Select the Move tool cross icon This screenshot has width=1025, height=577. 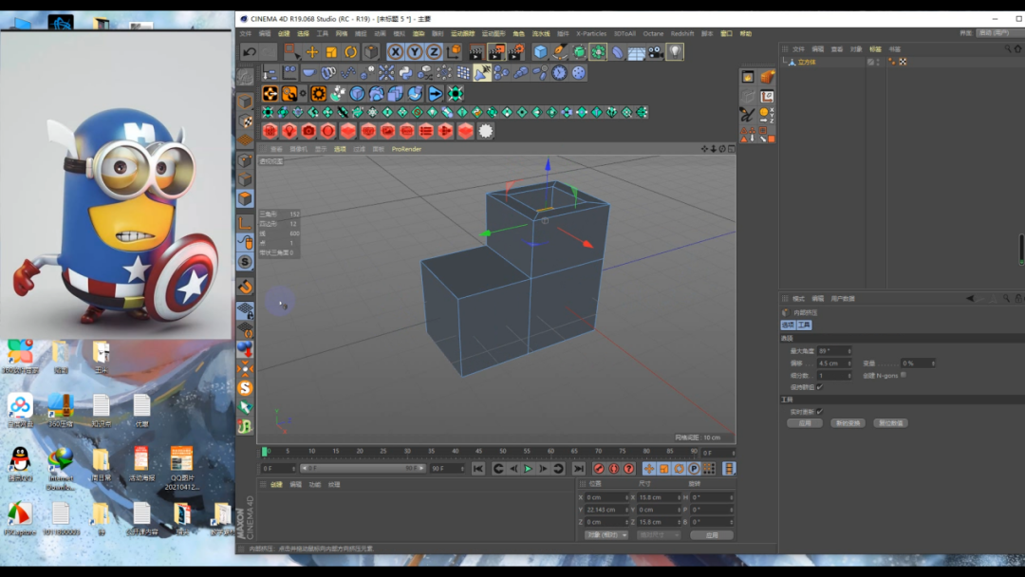pos(312,51)
